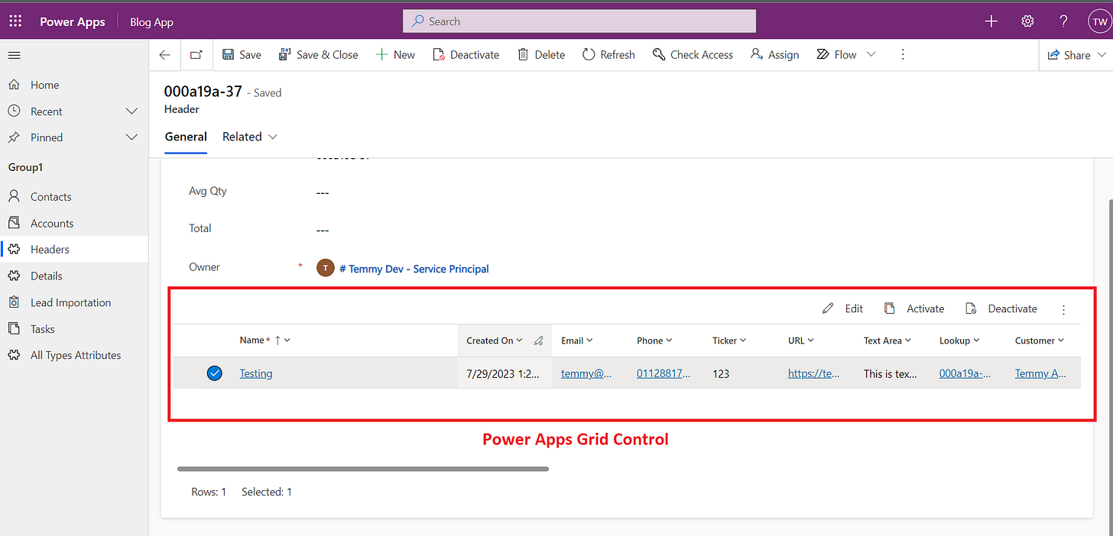The width and height of the screenshot is (1113, 536).
Task: Open the TW account avatar
Action: point(1099,22)
